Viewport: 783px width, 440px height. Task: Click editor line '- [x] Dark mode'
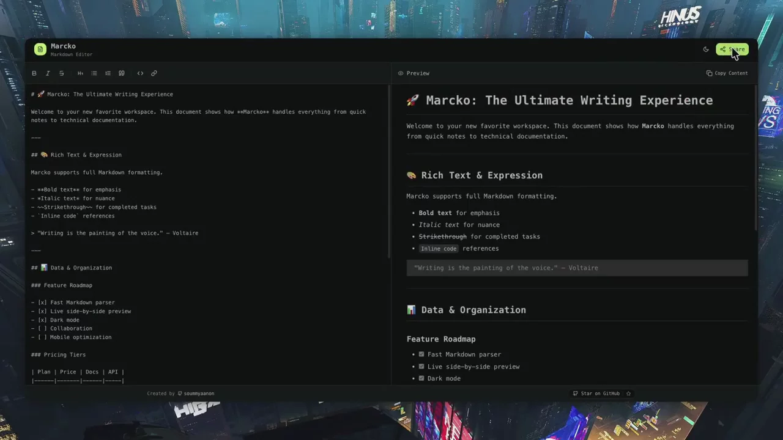click(55, 320)
